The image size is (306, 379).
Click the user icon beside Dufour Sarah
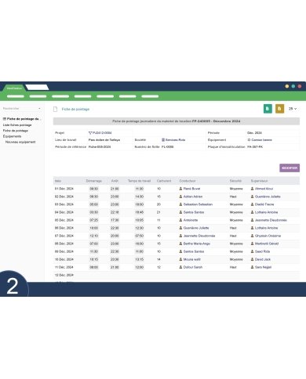(x=180, y=267)
